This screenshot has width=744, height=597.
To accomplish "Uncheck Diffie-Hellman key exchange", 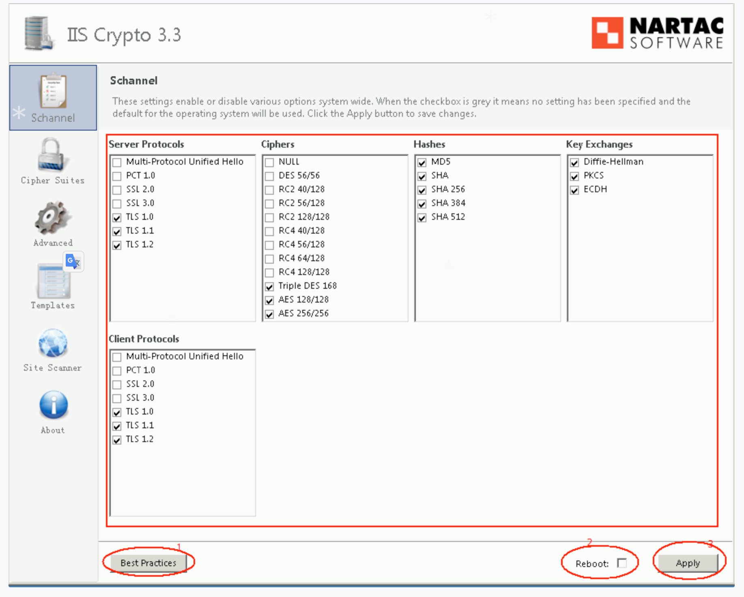I will (574, 163).
